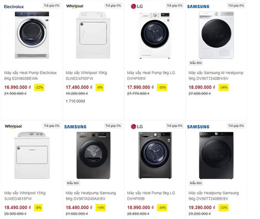
Task: Open the Whirlpool 3LWED4815FW dryer image
Action: (x=32, y=154)
